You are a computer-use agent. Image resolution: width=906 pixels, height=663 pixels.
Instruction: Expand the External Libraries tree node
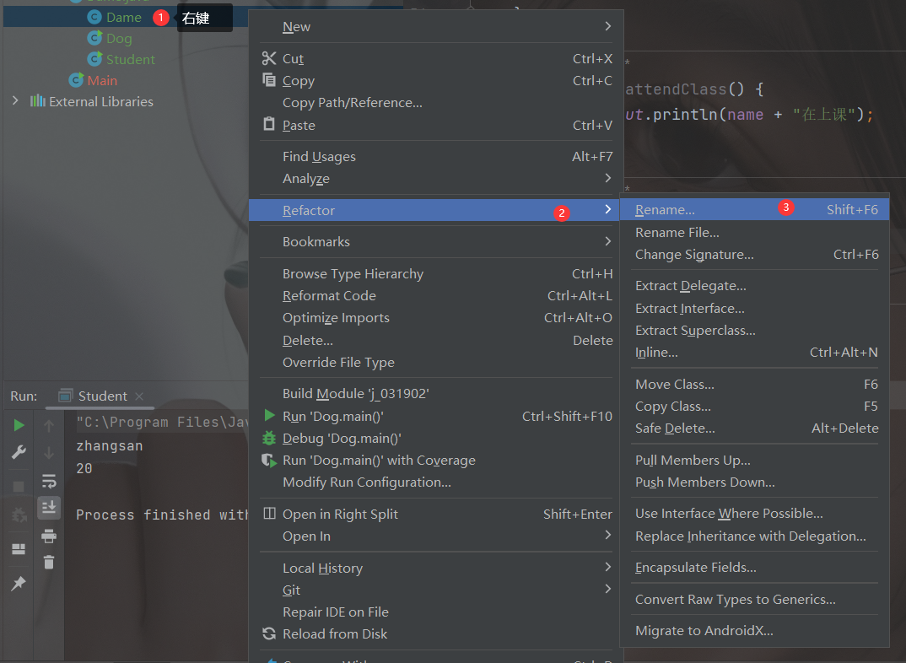(15, 101)
